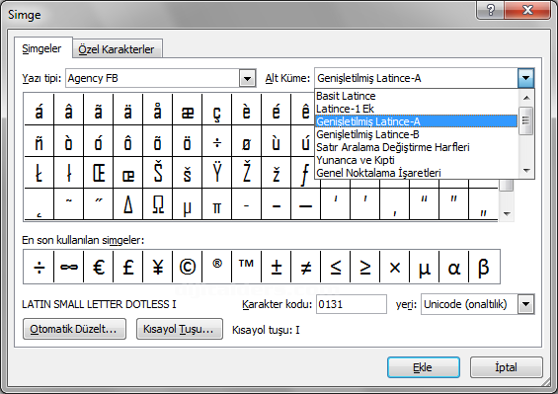Select Genişletilmiş Latince-A in the list
This screenshot has width=558, height=394.
pos(416,121)
